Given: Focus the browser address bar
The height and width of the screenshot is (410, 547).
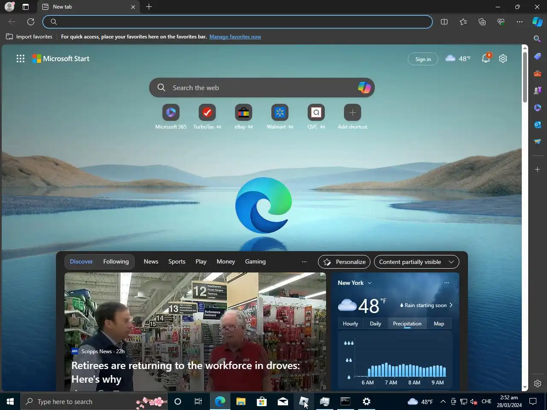Looking at the screenshot, I should [238, 22].
